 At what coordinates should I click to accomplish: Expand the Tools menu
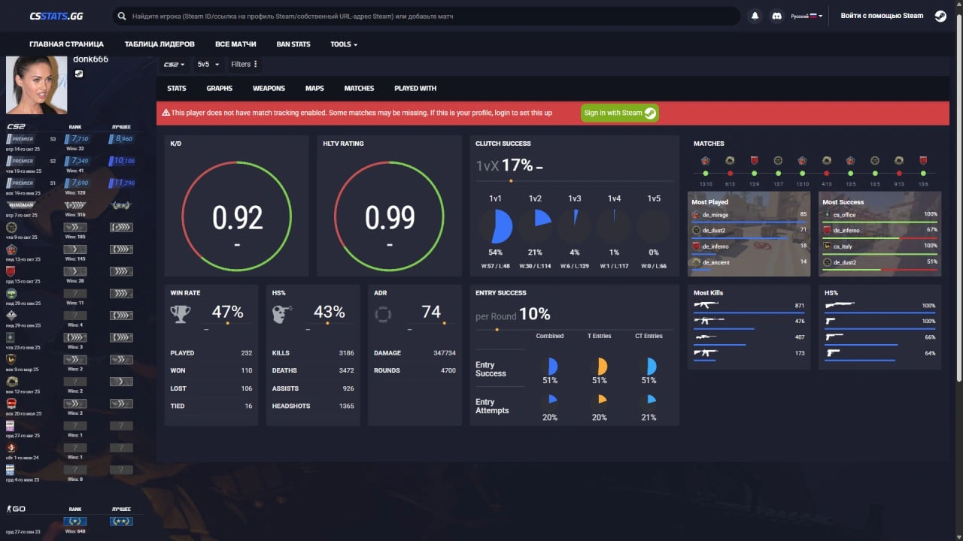343,44
